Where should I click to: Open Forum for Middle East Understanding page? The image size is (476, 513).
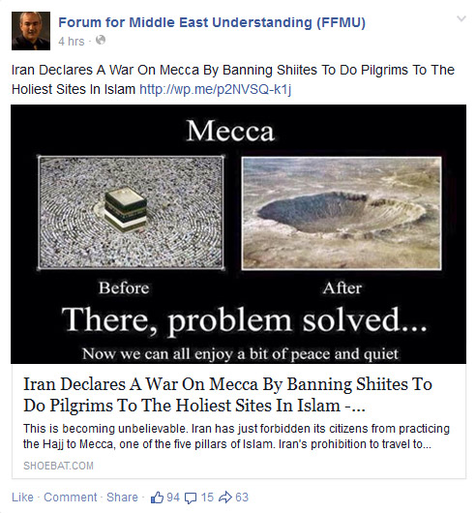pyautogui.click(x=212, y=22)
